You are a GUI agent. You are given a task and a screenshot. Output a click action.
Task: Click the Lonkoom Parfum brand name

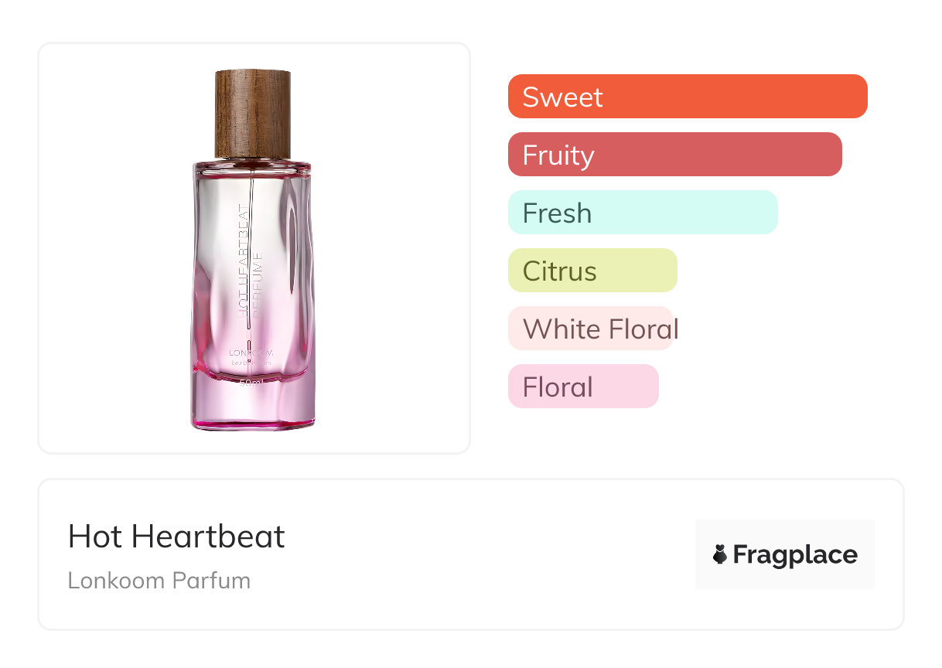coord(159,581)
